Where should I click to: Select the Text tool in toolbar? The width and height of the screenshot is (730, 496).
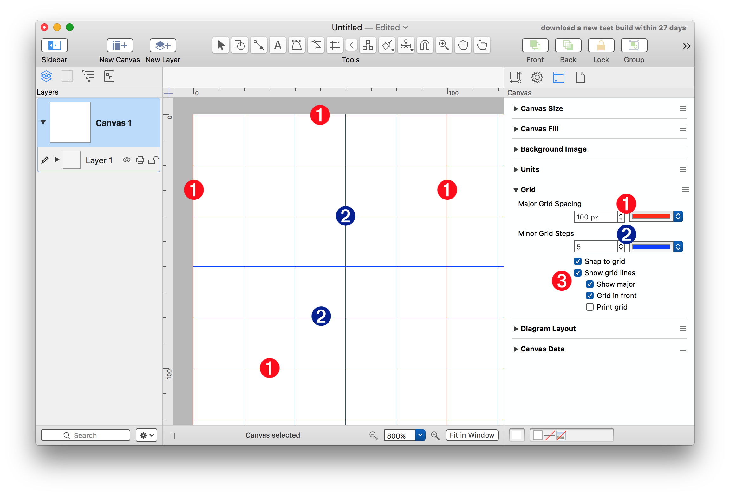click(x=277, y=46)
